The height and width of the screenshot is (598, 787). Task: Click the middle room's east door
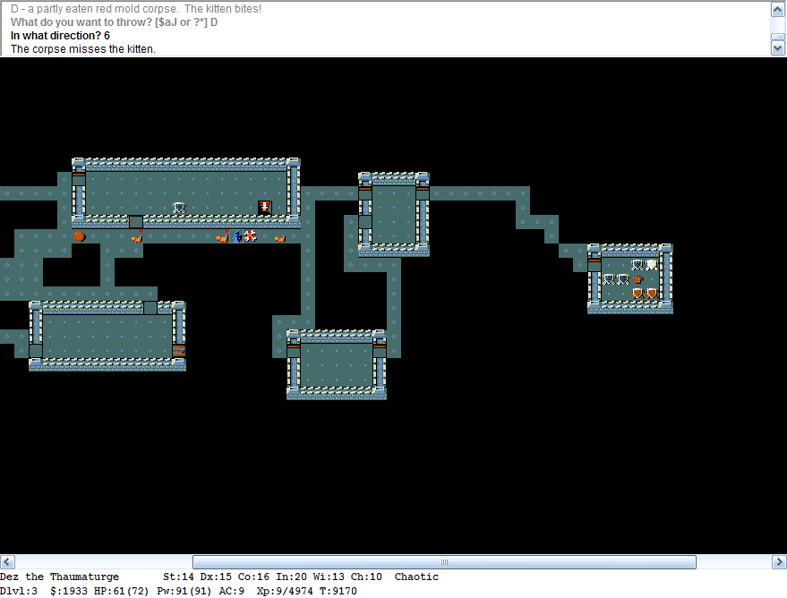click(423, 193)
